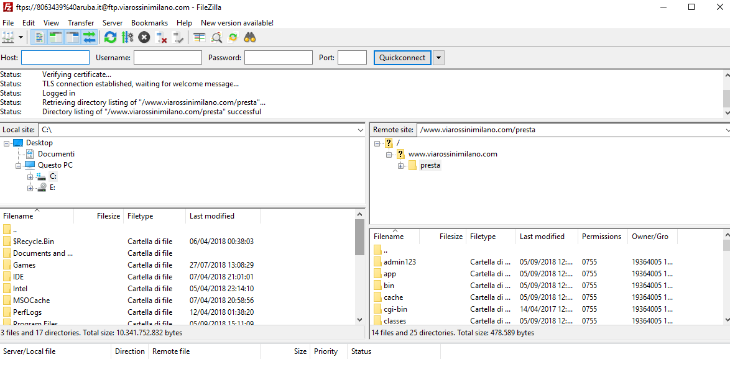Toggle local directory tree display
Image resolution: width=730 pixels, height=380 pixels.
point(56,37)
